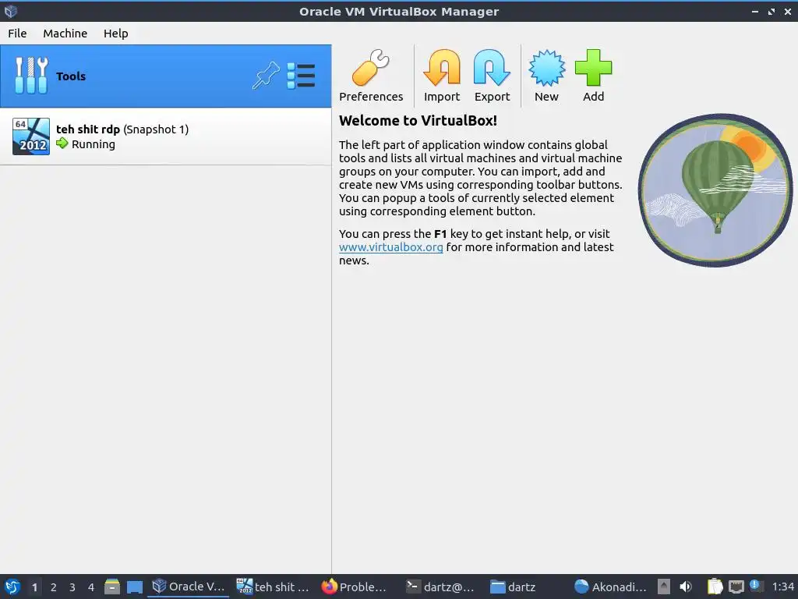The image size is (798, 599).
Task: Close the VirtualBox Manager window
Action: pos(788,11)
